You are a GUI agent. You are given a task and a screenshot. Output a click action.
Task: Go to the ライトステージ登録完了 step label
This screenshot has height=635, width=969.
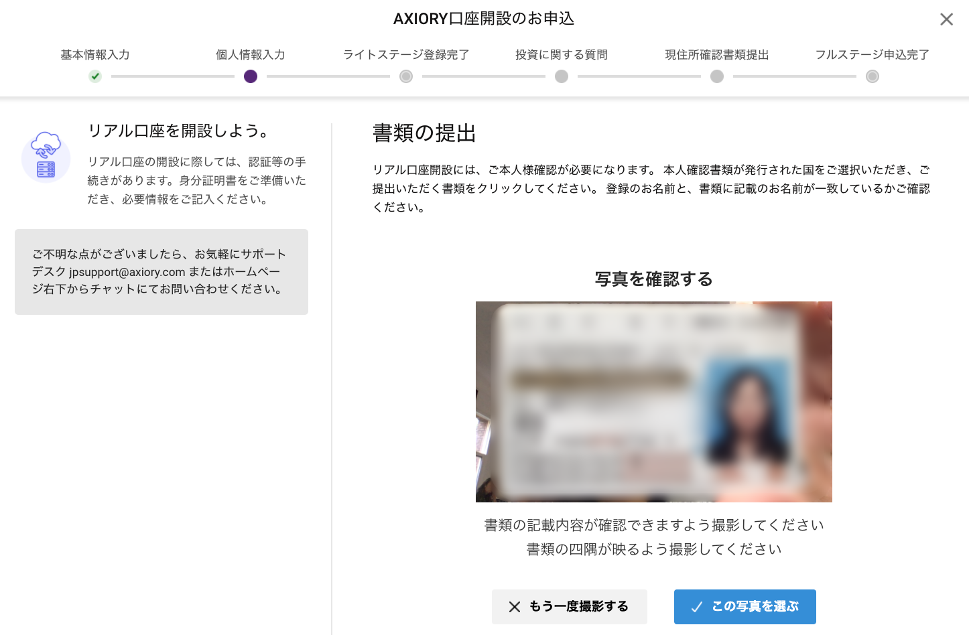[x=406, y=55]
